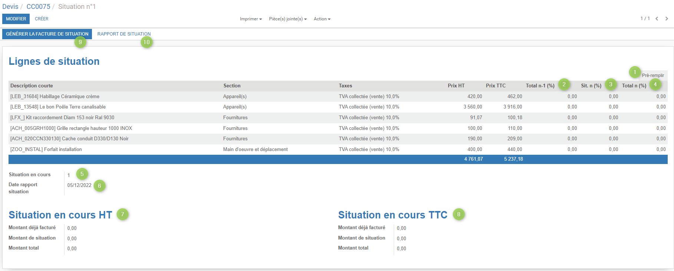This screenshot has width=674, height=271.
Task: Click the 5 237,18 total Prix TTC
Action: tap(513, 159)
